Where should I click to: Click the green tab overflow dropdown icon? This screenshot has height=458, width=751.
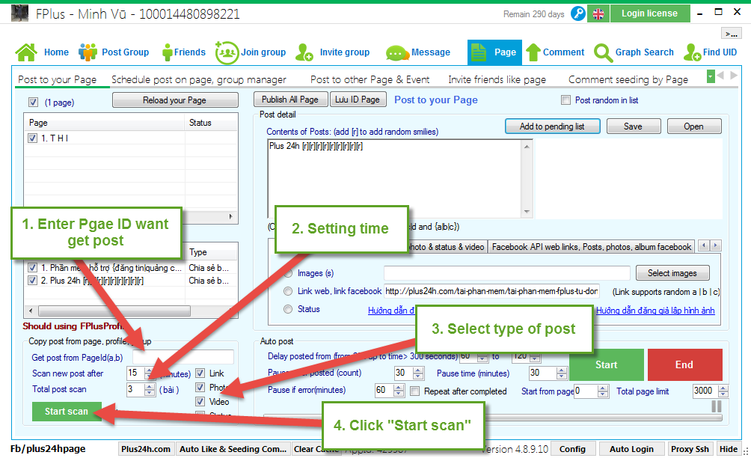(x=711, y=76)
